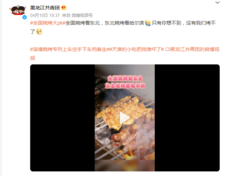Click the greeting emoji after 哈尔滨

[x=148, y=23]
